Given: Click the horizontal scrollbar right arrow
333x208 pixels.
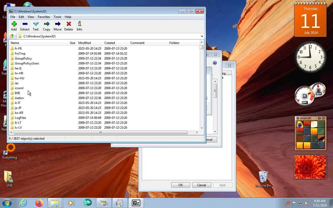Looking at the screenshot, I should tap(197, 132).
